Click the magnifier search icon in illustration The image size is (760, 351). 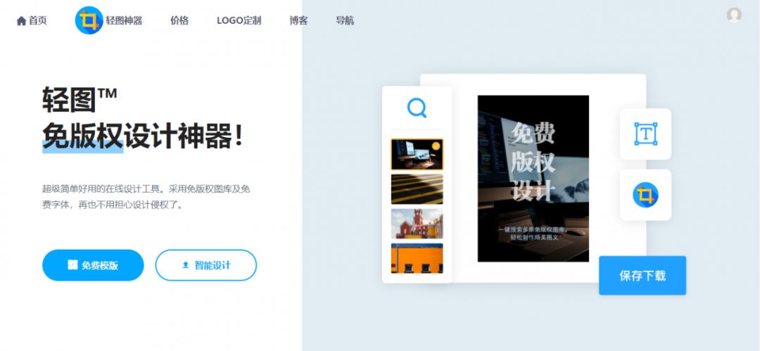pos(417,108)
